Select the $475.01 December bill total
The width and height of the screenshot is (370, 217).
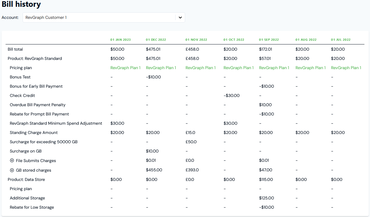click(x=153, y=49)
